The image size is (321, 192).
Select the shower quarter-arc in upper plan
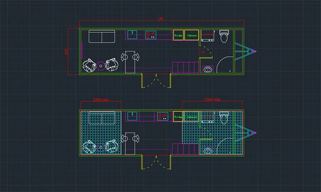click(225, 65)
